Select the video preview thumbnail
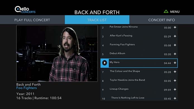The width and height of the screenshot is (194, 109). click(57, 53)
